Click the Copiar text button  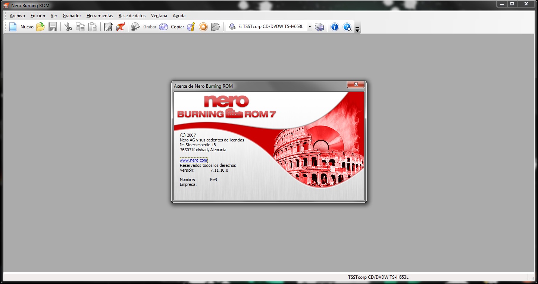coord(178,27)
